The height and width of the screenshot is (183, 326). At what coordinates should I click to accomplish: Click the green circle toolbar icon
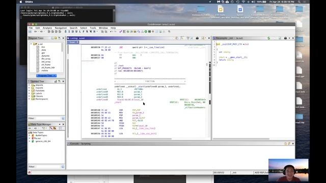click(146, 32)
